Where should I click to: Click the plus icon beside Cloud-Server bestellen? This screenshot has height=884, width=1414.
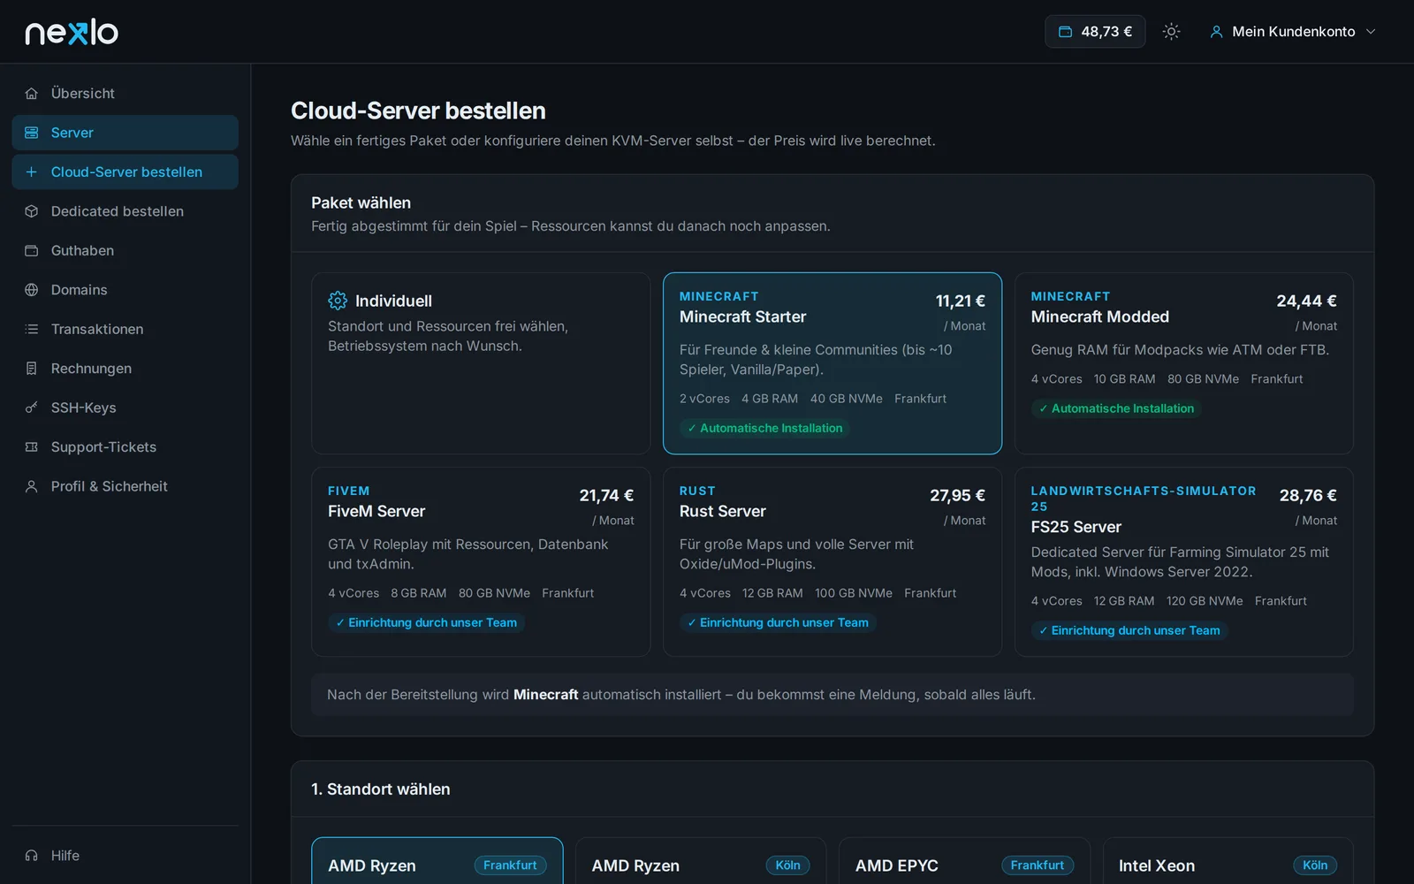tap(32, 172)
